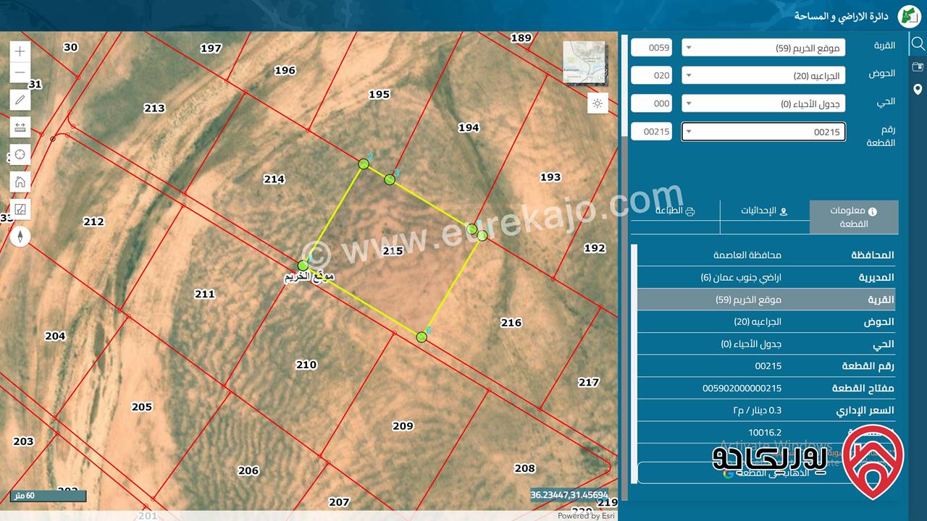Click parcel label 193 on map

pos(550,177)
